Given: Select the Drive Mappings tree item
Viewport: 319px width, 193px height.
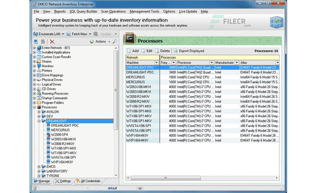Looking at the screenshot, I should point(53,75).
